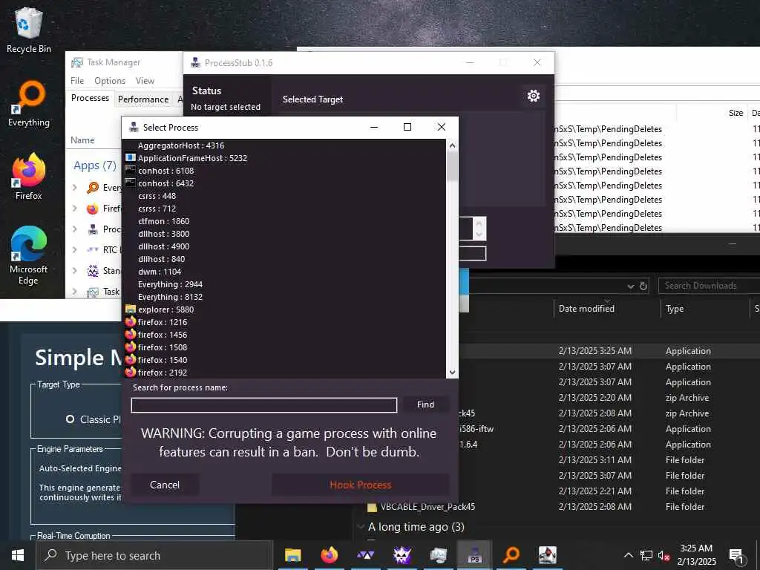Viewport: 760px width, 570px height.
Task: Click firefox 1216 process icon
Action: tap(130, 321)
